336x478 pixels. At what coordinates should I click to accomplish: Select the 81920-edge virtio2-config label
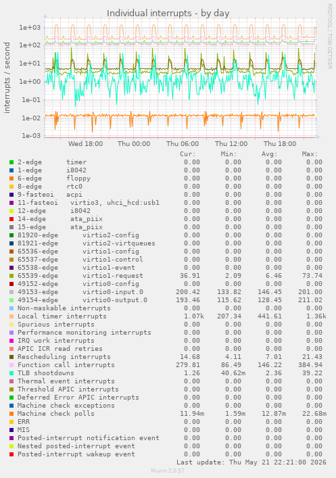(x=78, y=235)
